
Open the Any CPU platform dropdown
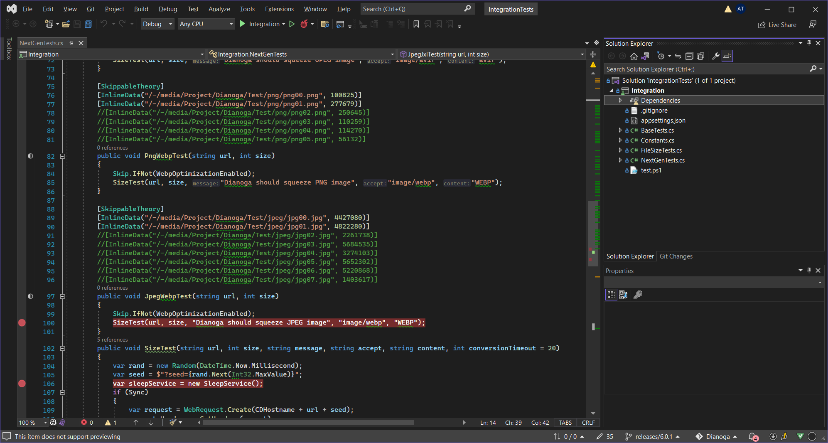[x=206, y=24]
